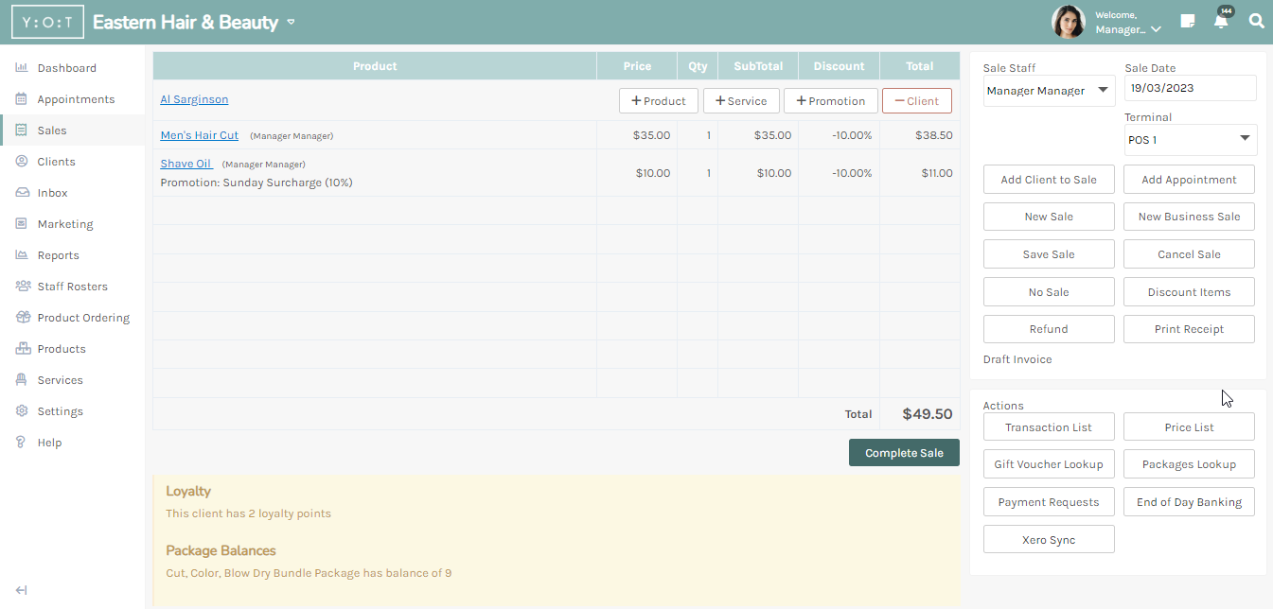Collapse sidebar with bottom arrow icon
1273x609 pixels.
[x=22, y=591]
